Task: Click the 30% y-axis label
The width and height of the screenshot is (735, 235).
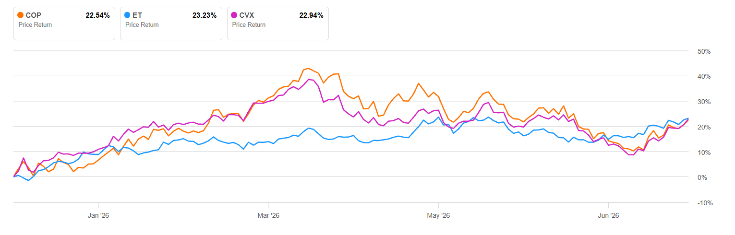Action: coord(704,102)
